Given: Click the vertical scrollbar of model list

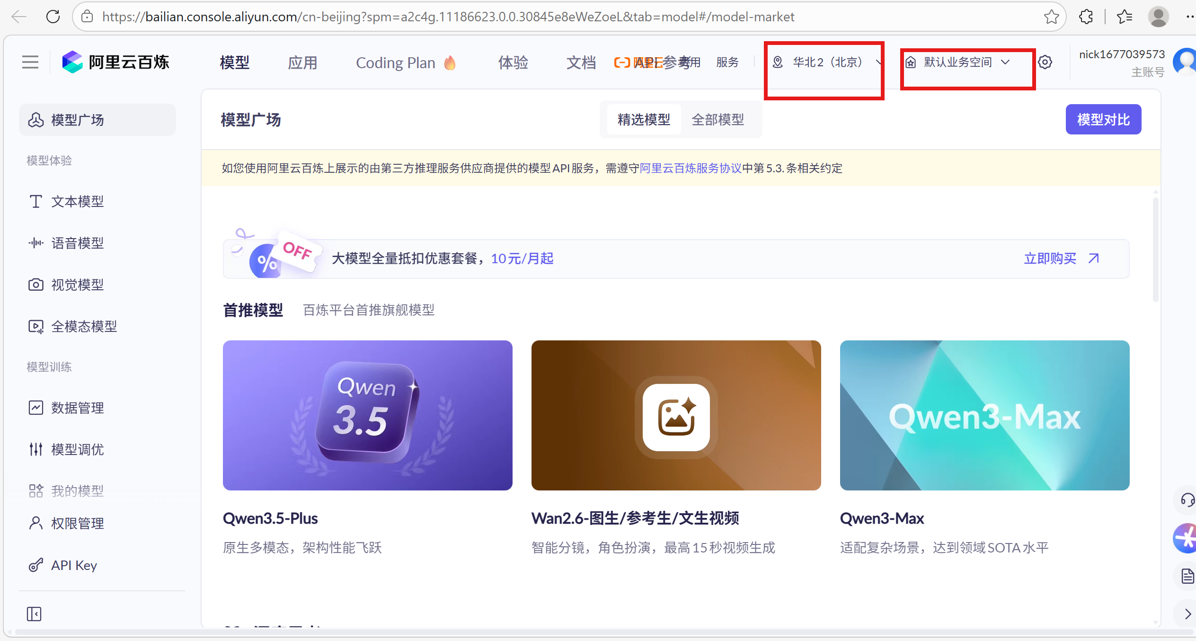Looking at the screenshot, I should tap(1155, 249).
